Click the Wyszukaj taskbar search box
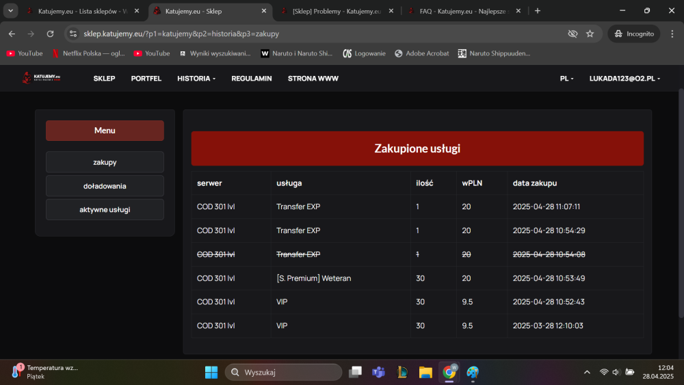Viewport: 684px width, 385px height. pos(284,373)
